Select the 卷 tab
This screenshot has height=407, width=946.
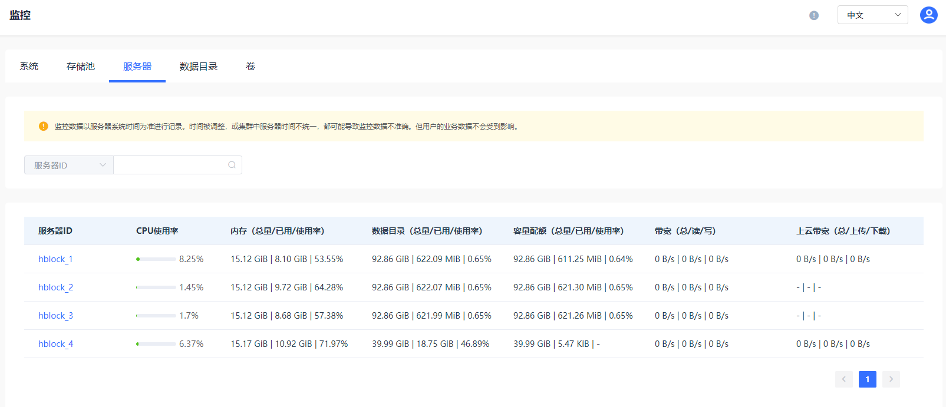(250, 66)
